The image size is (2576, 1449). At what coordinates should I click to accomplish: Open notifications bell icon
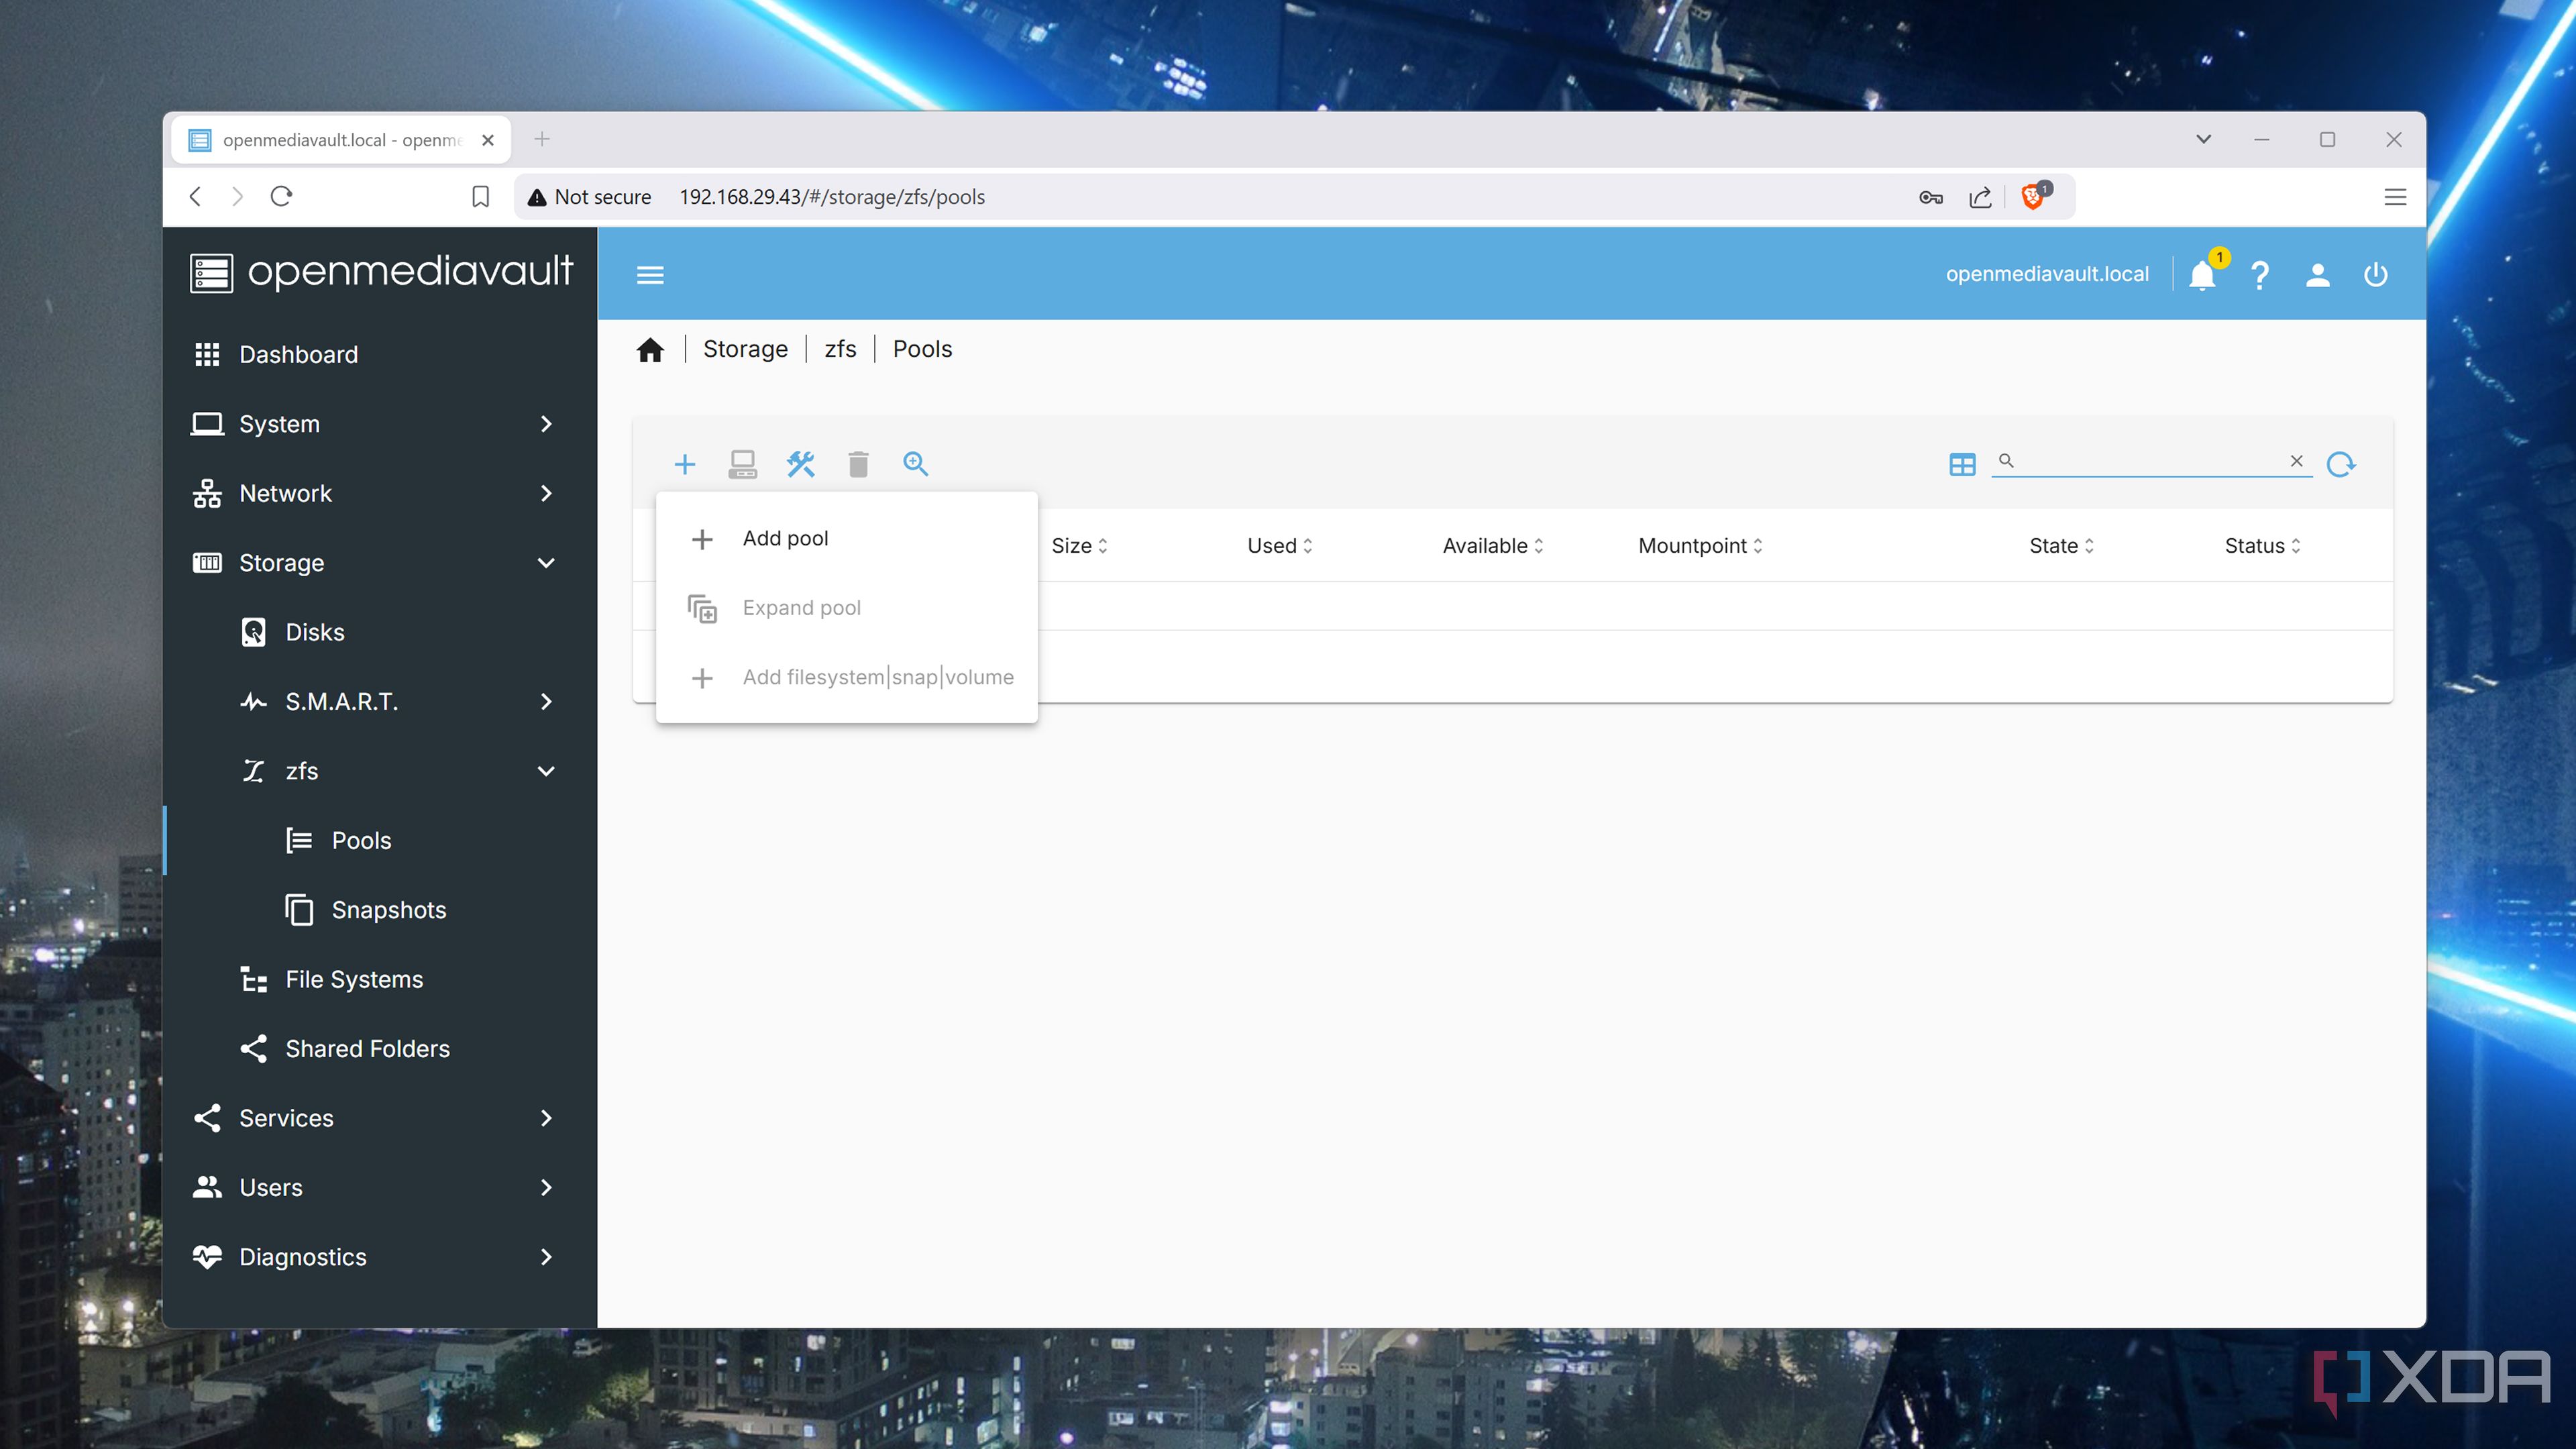(2202, 275)
